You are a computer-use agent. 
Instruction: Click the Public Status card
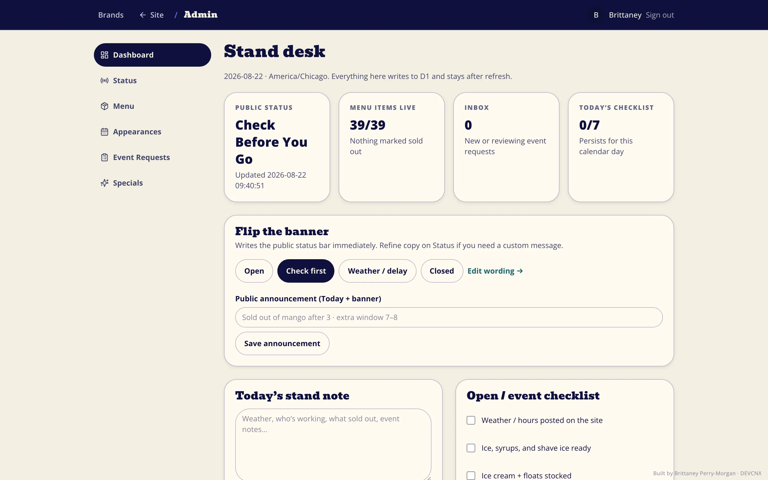point(277,147)
